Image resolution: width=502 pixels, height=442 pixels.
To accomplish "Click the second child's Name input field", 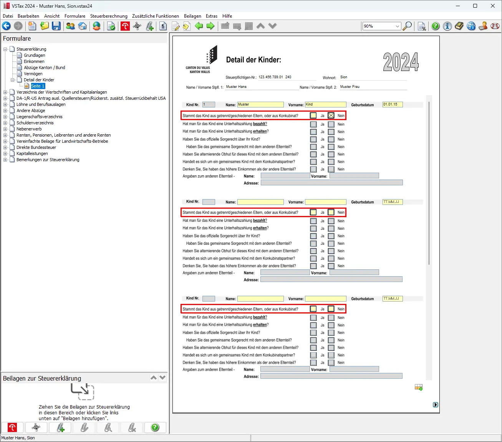I will tap(260, 202).
